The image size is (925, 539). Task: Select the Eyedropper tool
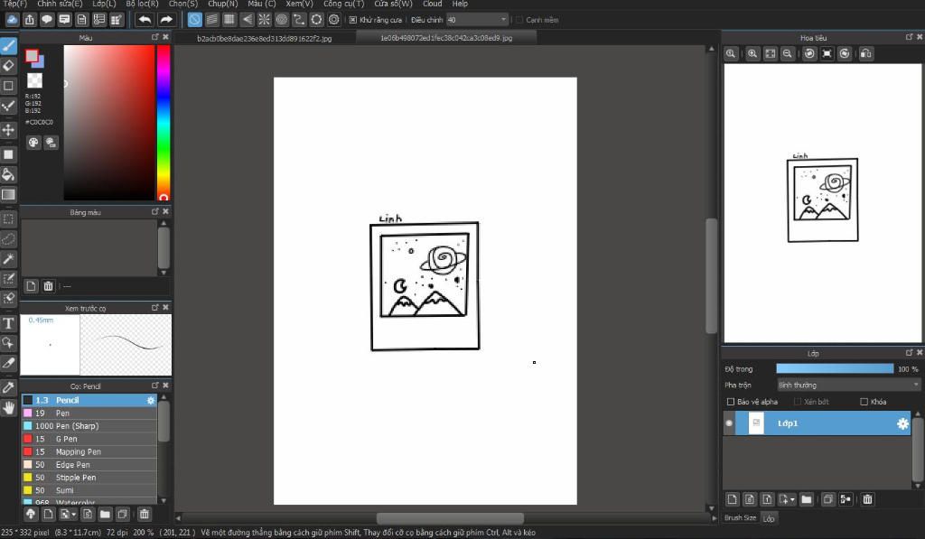click(8, 387)
